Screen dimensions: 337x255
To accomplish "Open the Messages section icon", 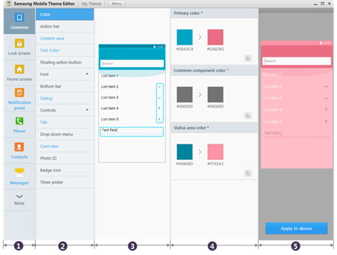I will point(19,173).
